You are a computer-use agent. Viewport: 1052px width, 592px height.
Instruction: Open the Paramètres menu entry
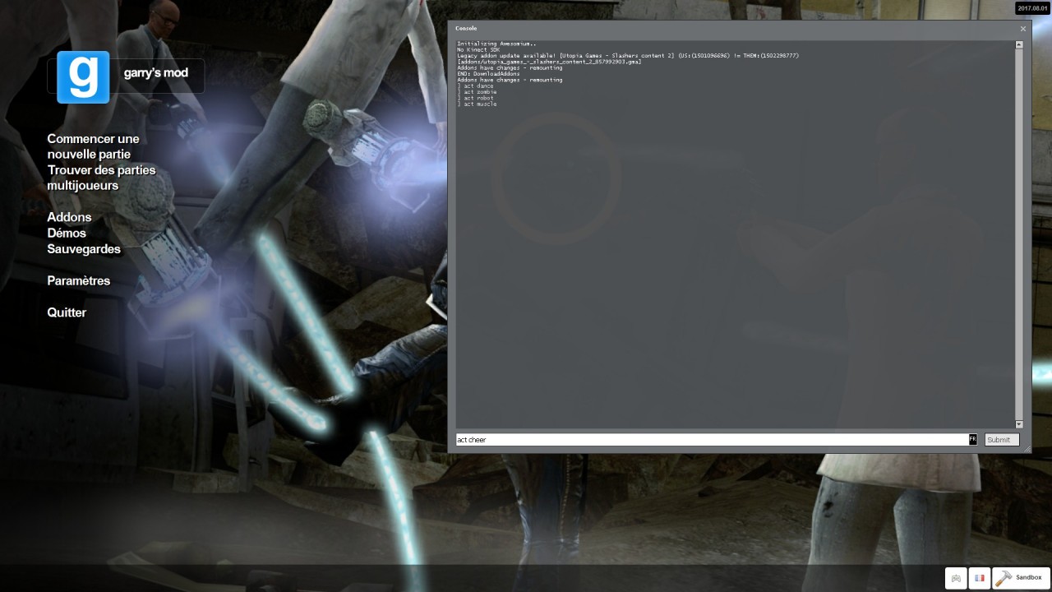coord(78,280)
